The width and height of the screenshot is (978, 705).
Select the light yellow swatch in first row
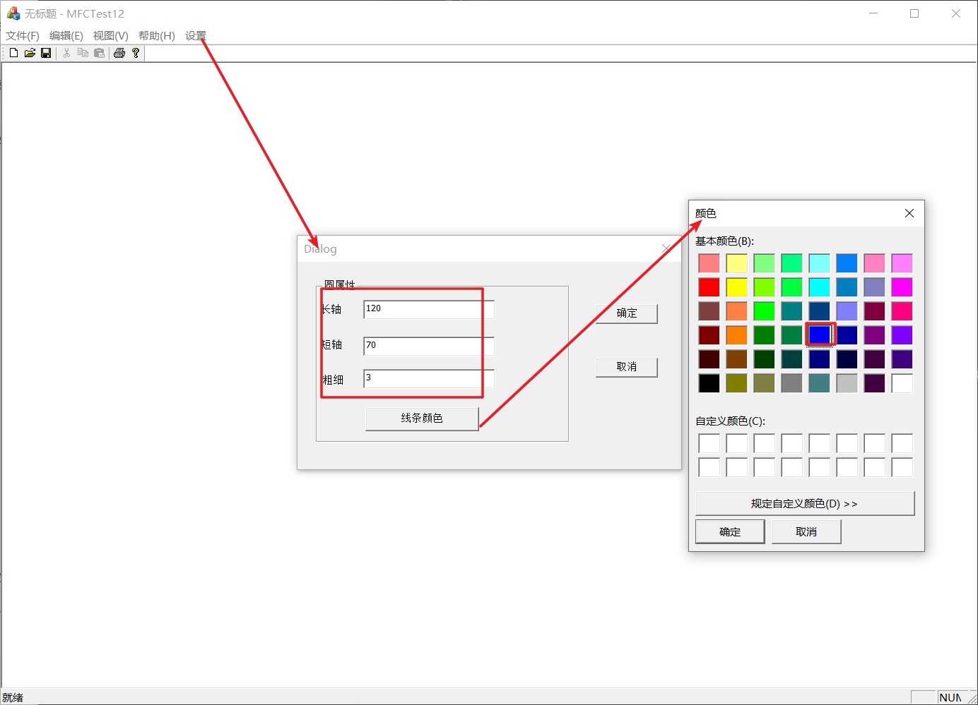coord(737,263)
